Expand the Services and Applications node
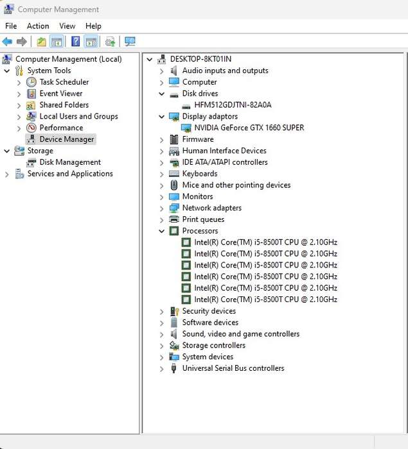The height and width of the screenshot is (449, 408). (7, 174)
